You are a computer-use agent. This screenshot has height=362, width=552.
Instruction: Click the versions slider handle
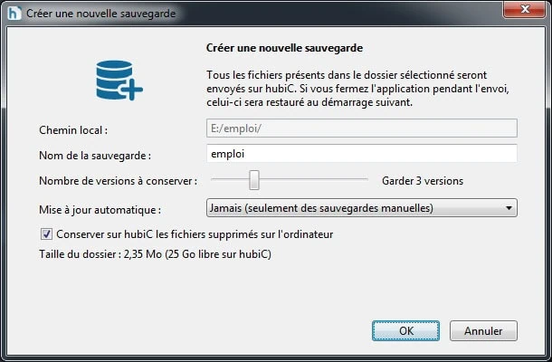pos(255,181)
